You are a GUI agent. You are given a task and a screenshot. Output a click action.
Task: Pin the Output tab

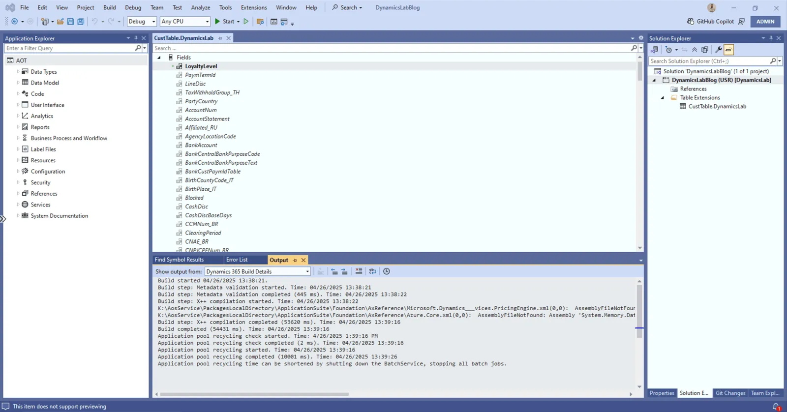coord(295,260)
